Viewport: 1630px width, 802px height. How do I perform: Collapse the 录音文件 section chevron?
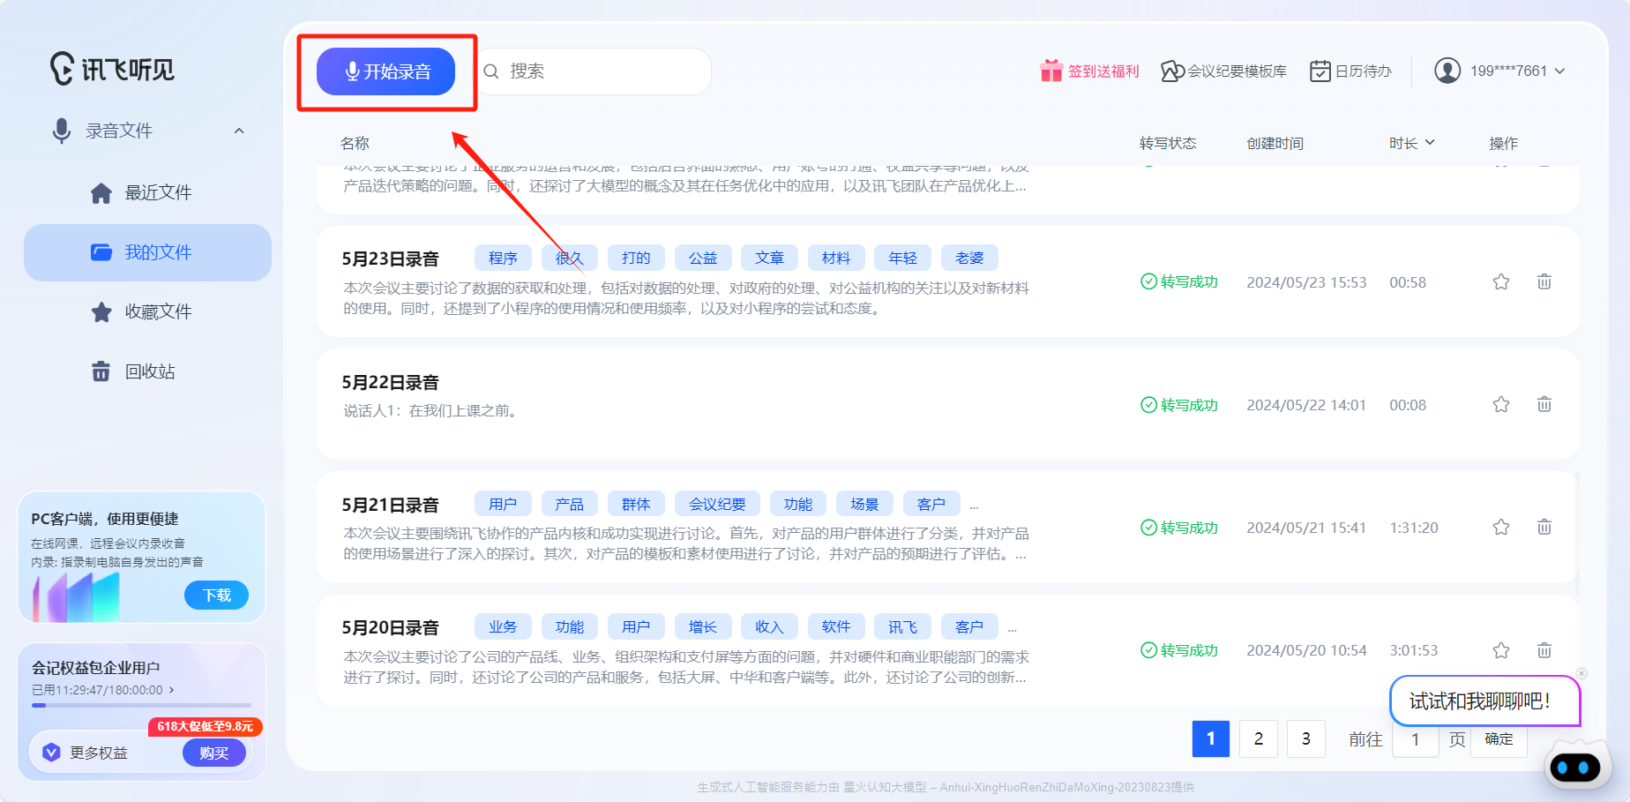[238, 131]
